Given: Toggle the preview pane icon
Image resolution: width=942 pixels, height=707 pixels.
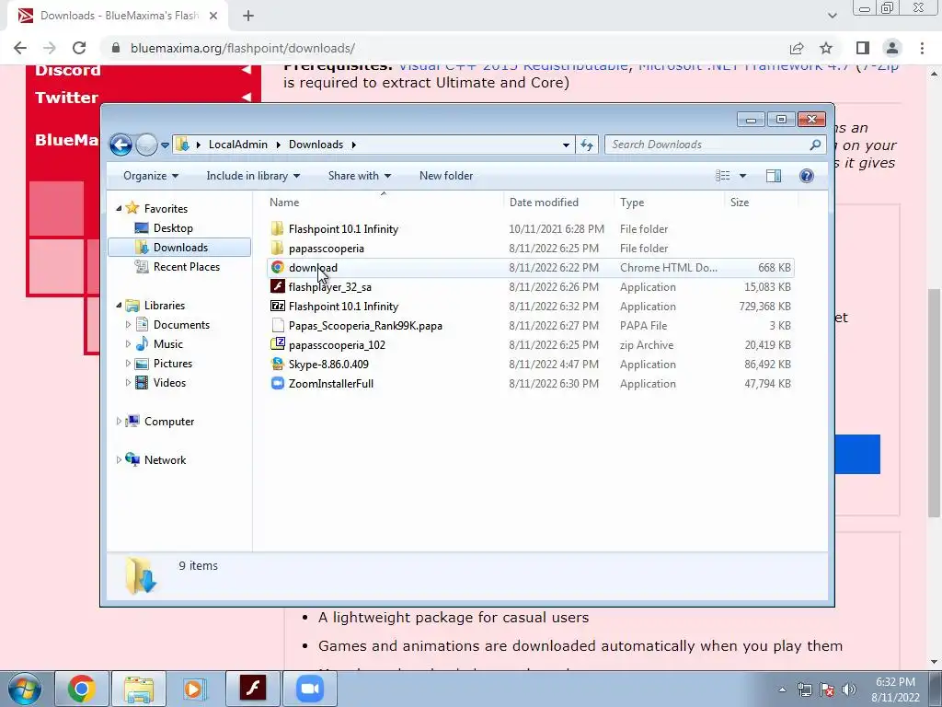Looking at the screenshot, I should pyautogui.click(x=774, y=176).
